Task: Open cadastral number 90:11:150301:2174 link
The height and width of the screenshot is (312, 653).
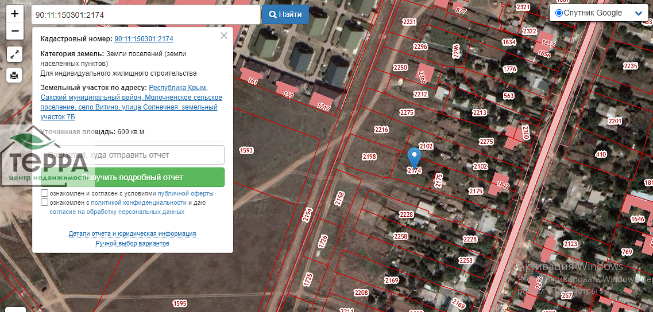Action: pyautogui.click(x=144, y=39)
